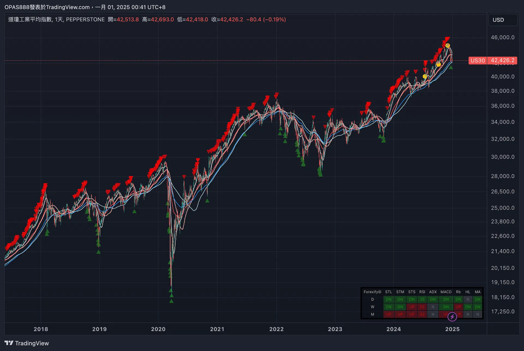
Task: Click the W-row Rb cell showing UP
Action: pos(458,307)
